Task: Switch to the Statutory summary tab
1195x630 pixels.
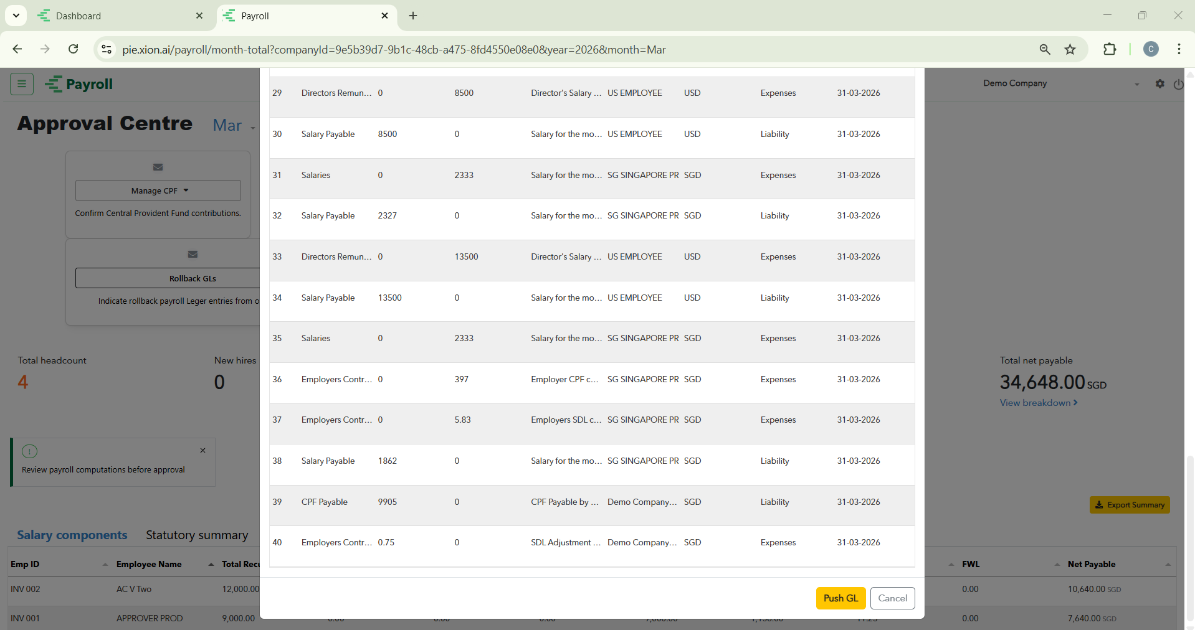Action: [x=197, y=535]
